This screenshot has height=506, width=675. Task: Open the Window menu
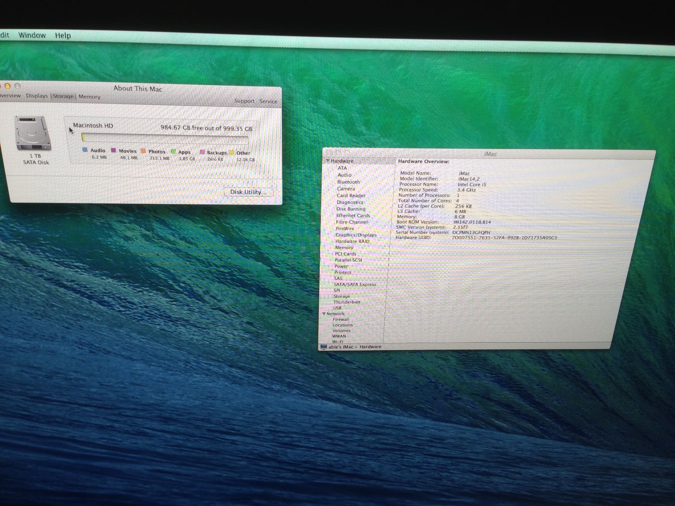[32, 35]
